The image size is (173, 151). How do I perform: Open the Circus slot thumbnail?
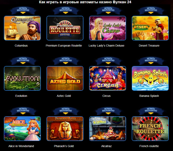[x=108, y=78]
